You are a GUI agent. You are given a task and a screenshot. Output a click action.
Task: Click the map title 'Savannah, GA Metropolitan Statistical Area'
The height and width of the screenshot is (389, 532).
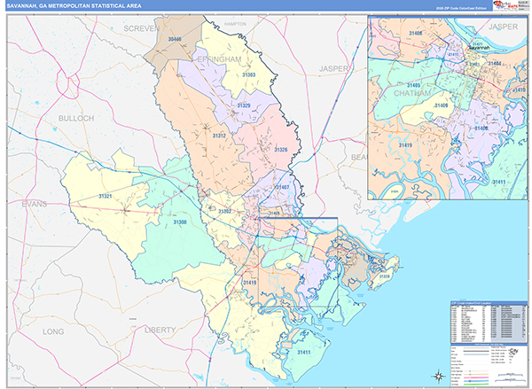click(x=64, y=7)
